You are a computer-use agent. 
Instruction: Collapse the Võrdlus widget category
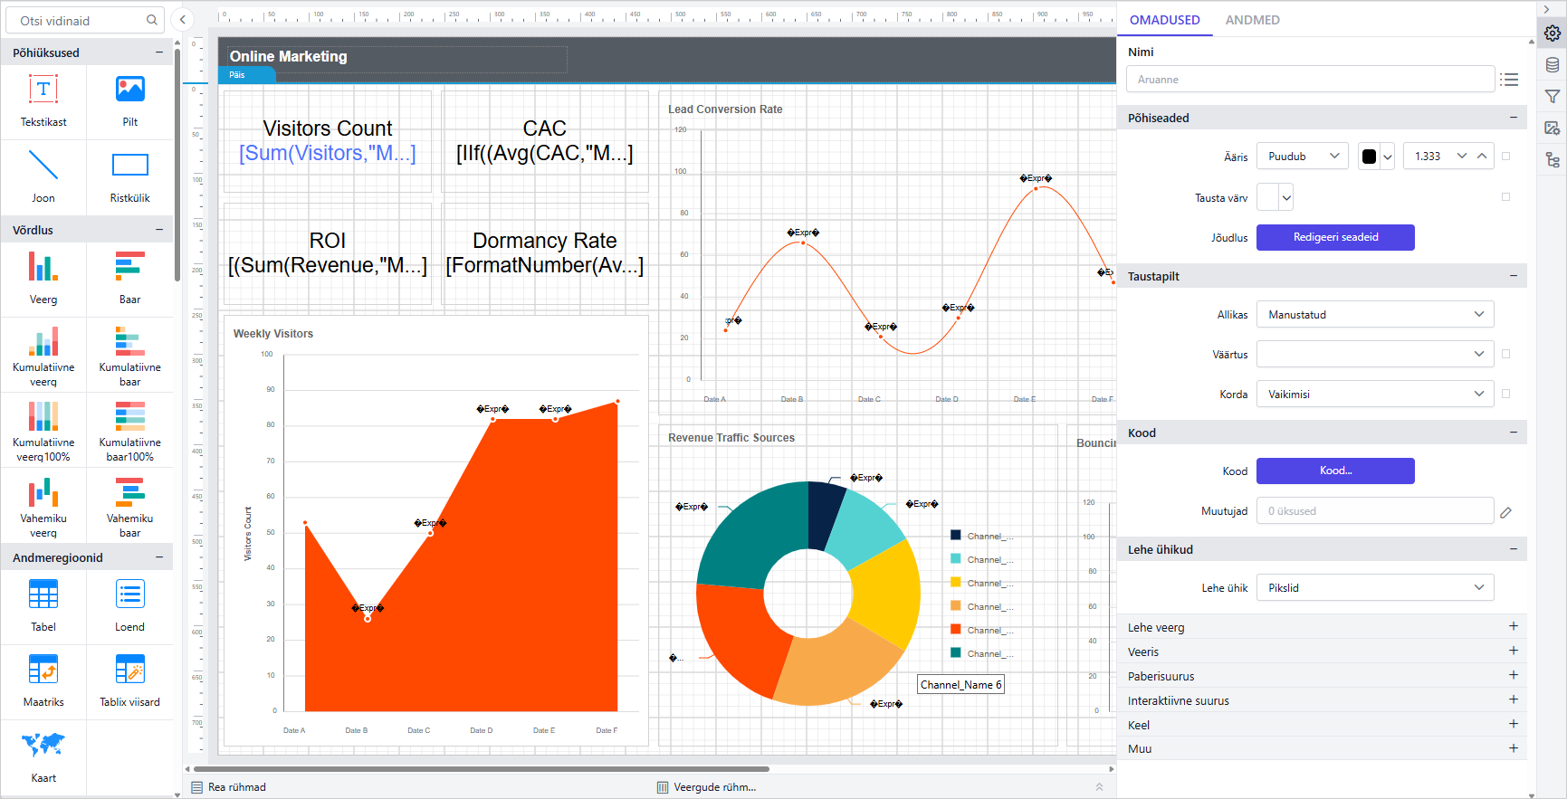[x=159, y=230]
